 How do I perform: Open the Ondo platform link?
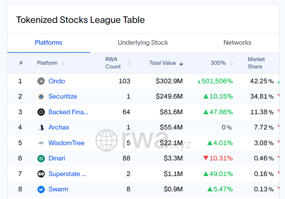pos(57,81)
